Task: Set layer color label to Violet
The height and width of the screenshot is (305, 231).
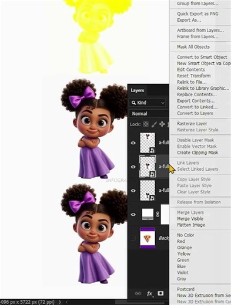Action: [x=183, y=273]
